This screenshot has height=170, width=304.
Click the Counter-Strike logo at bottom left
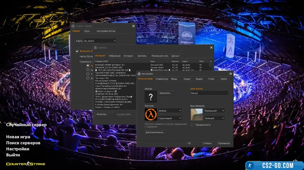26,164
